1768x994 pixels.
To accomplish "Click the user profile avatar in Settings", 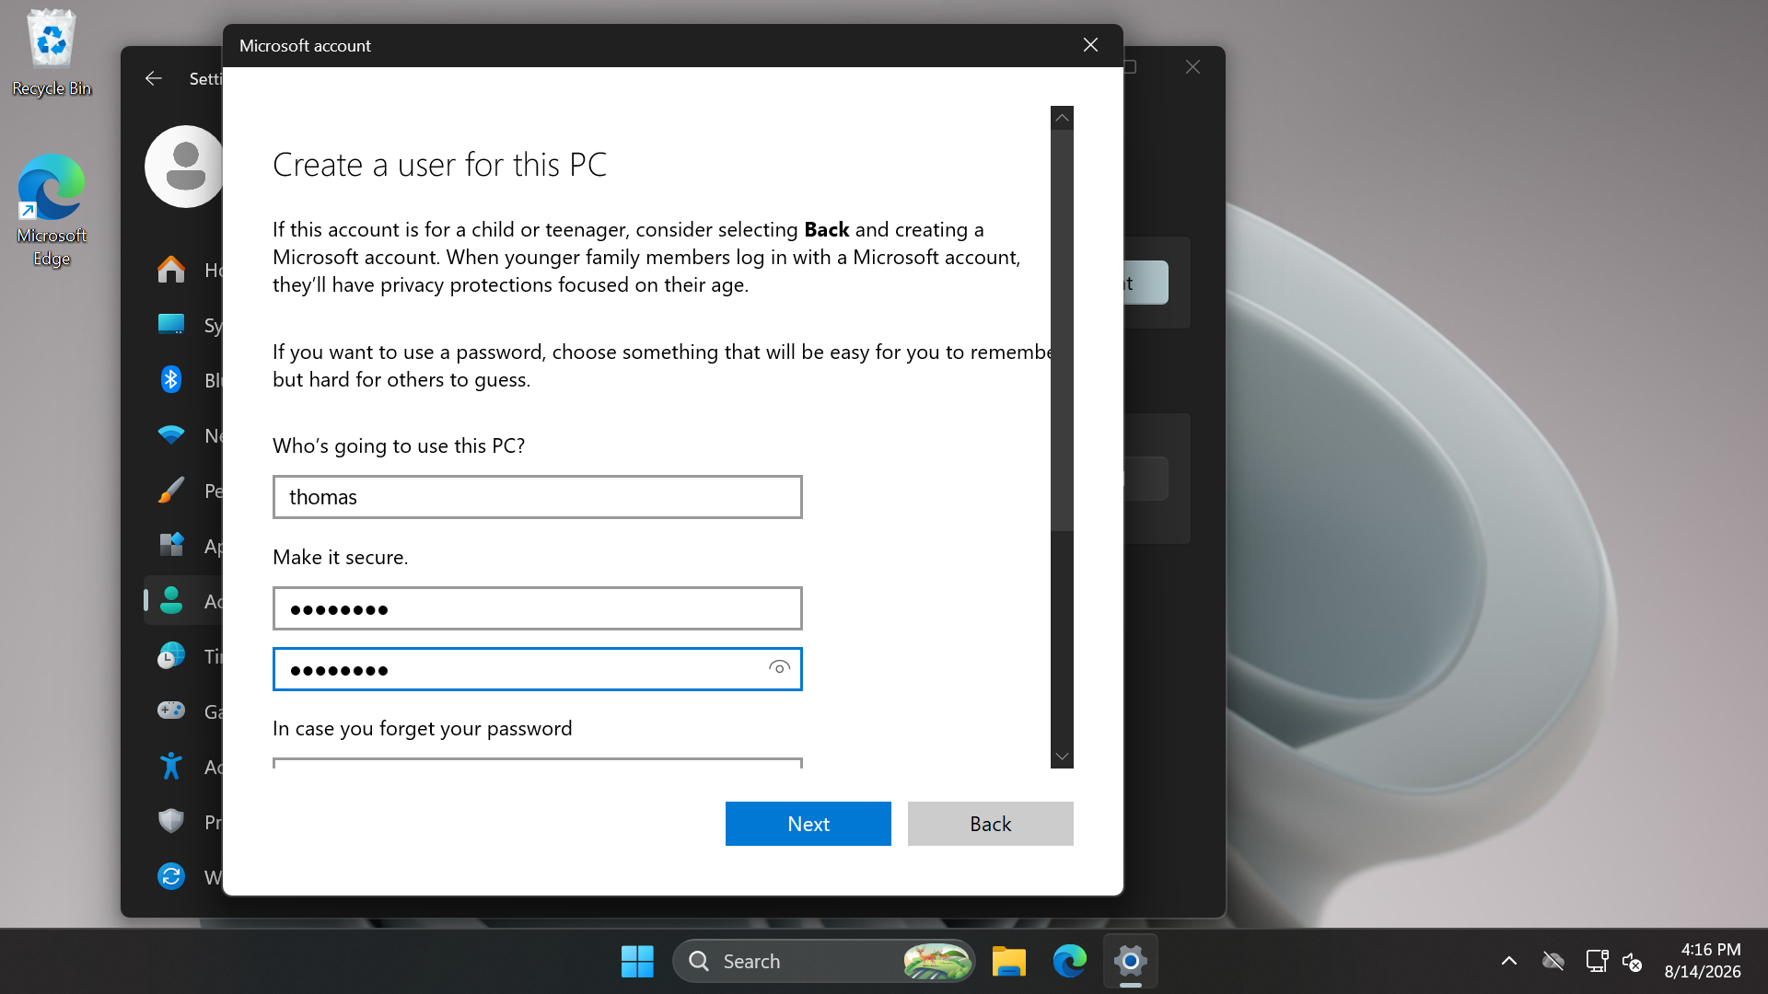I will tap(184, 167).
